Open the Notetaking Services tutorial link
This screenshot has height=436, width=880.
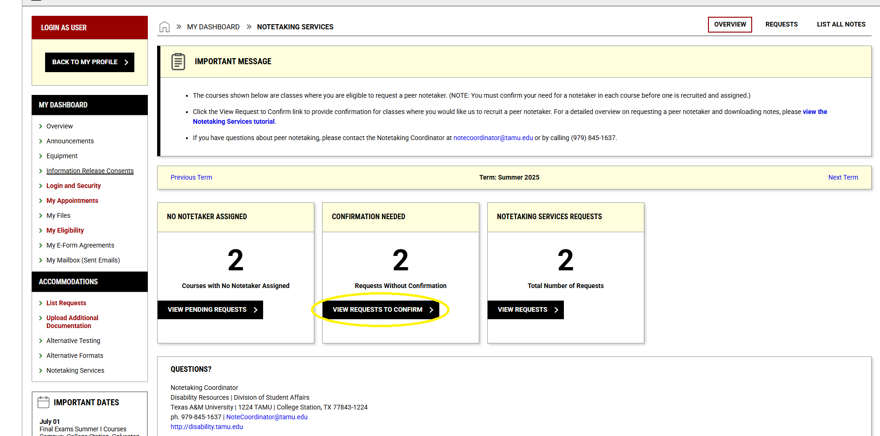pyautogui.click(x=234, y=121)
